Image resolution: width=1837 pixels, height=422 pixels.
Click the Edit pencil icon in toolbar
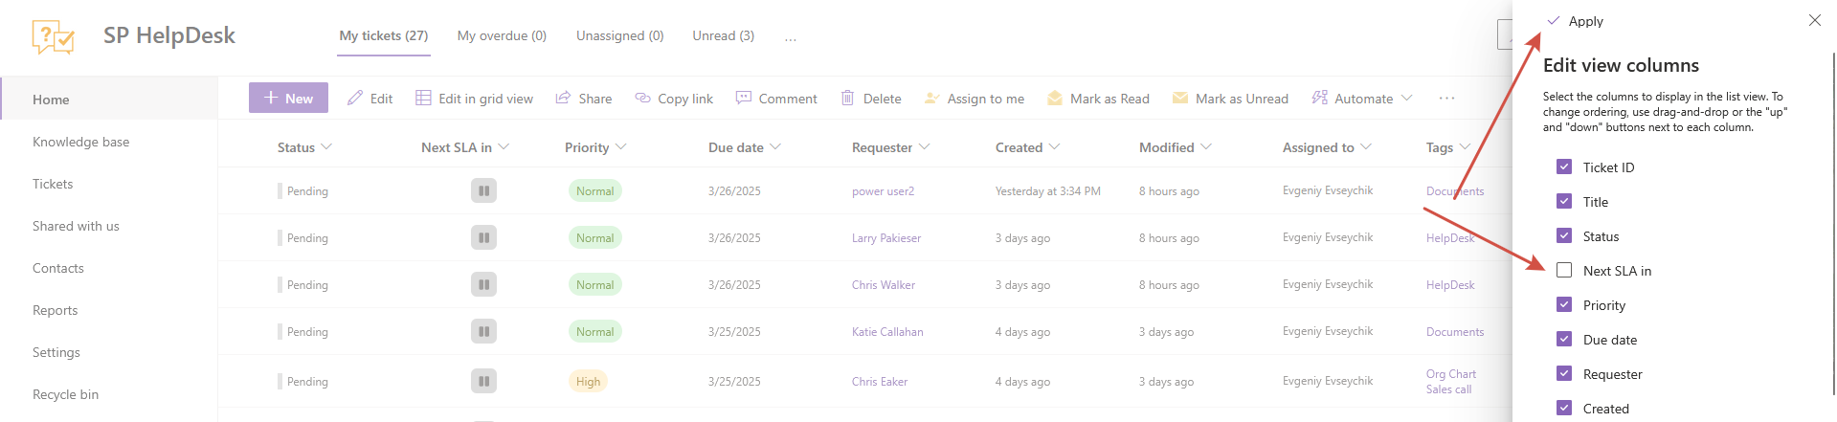tap(355, 99)
